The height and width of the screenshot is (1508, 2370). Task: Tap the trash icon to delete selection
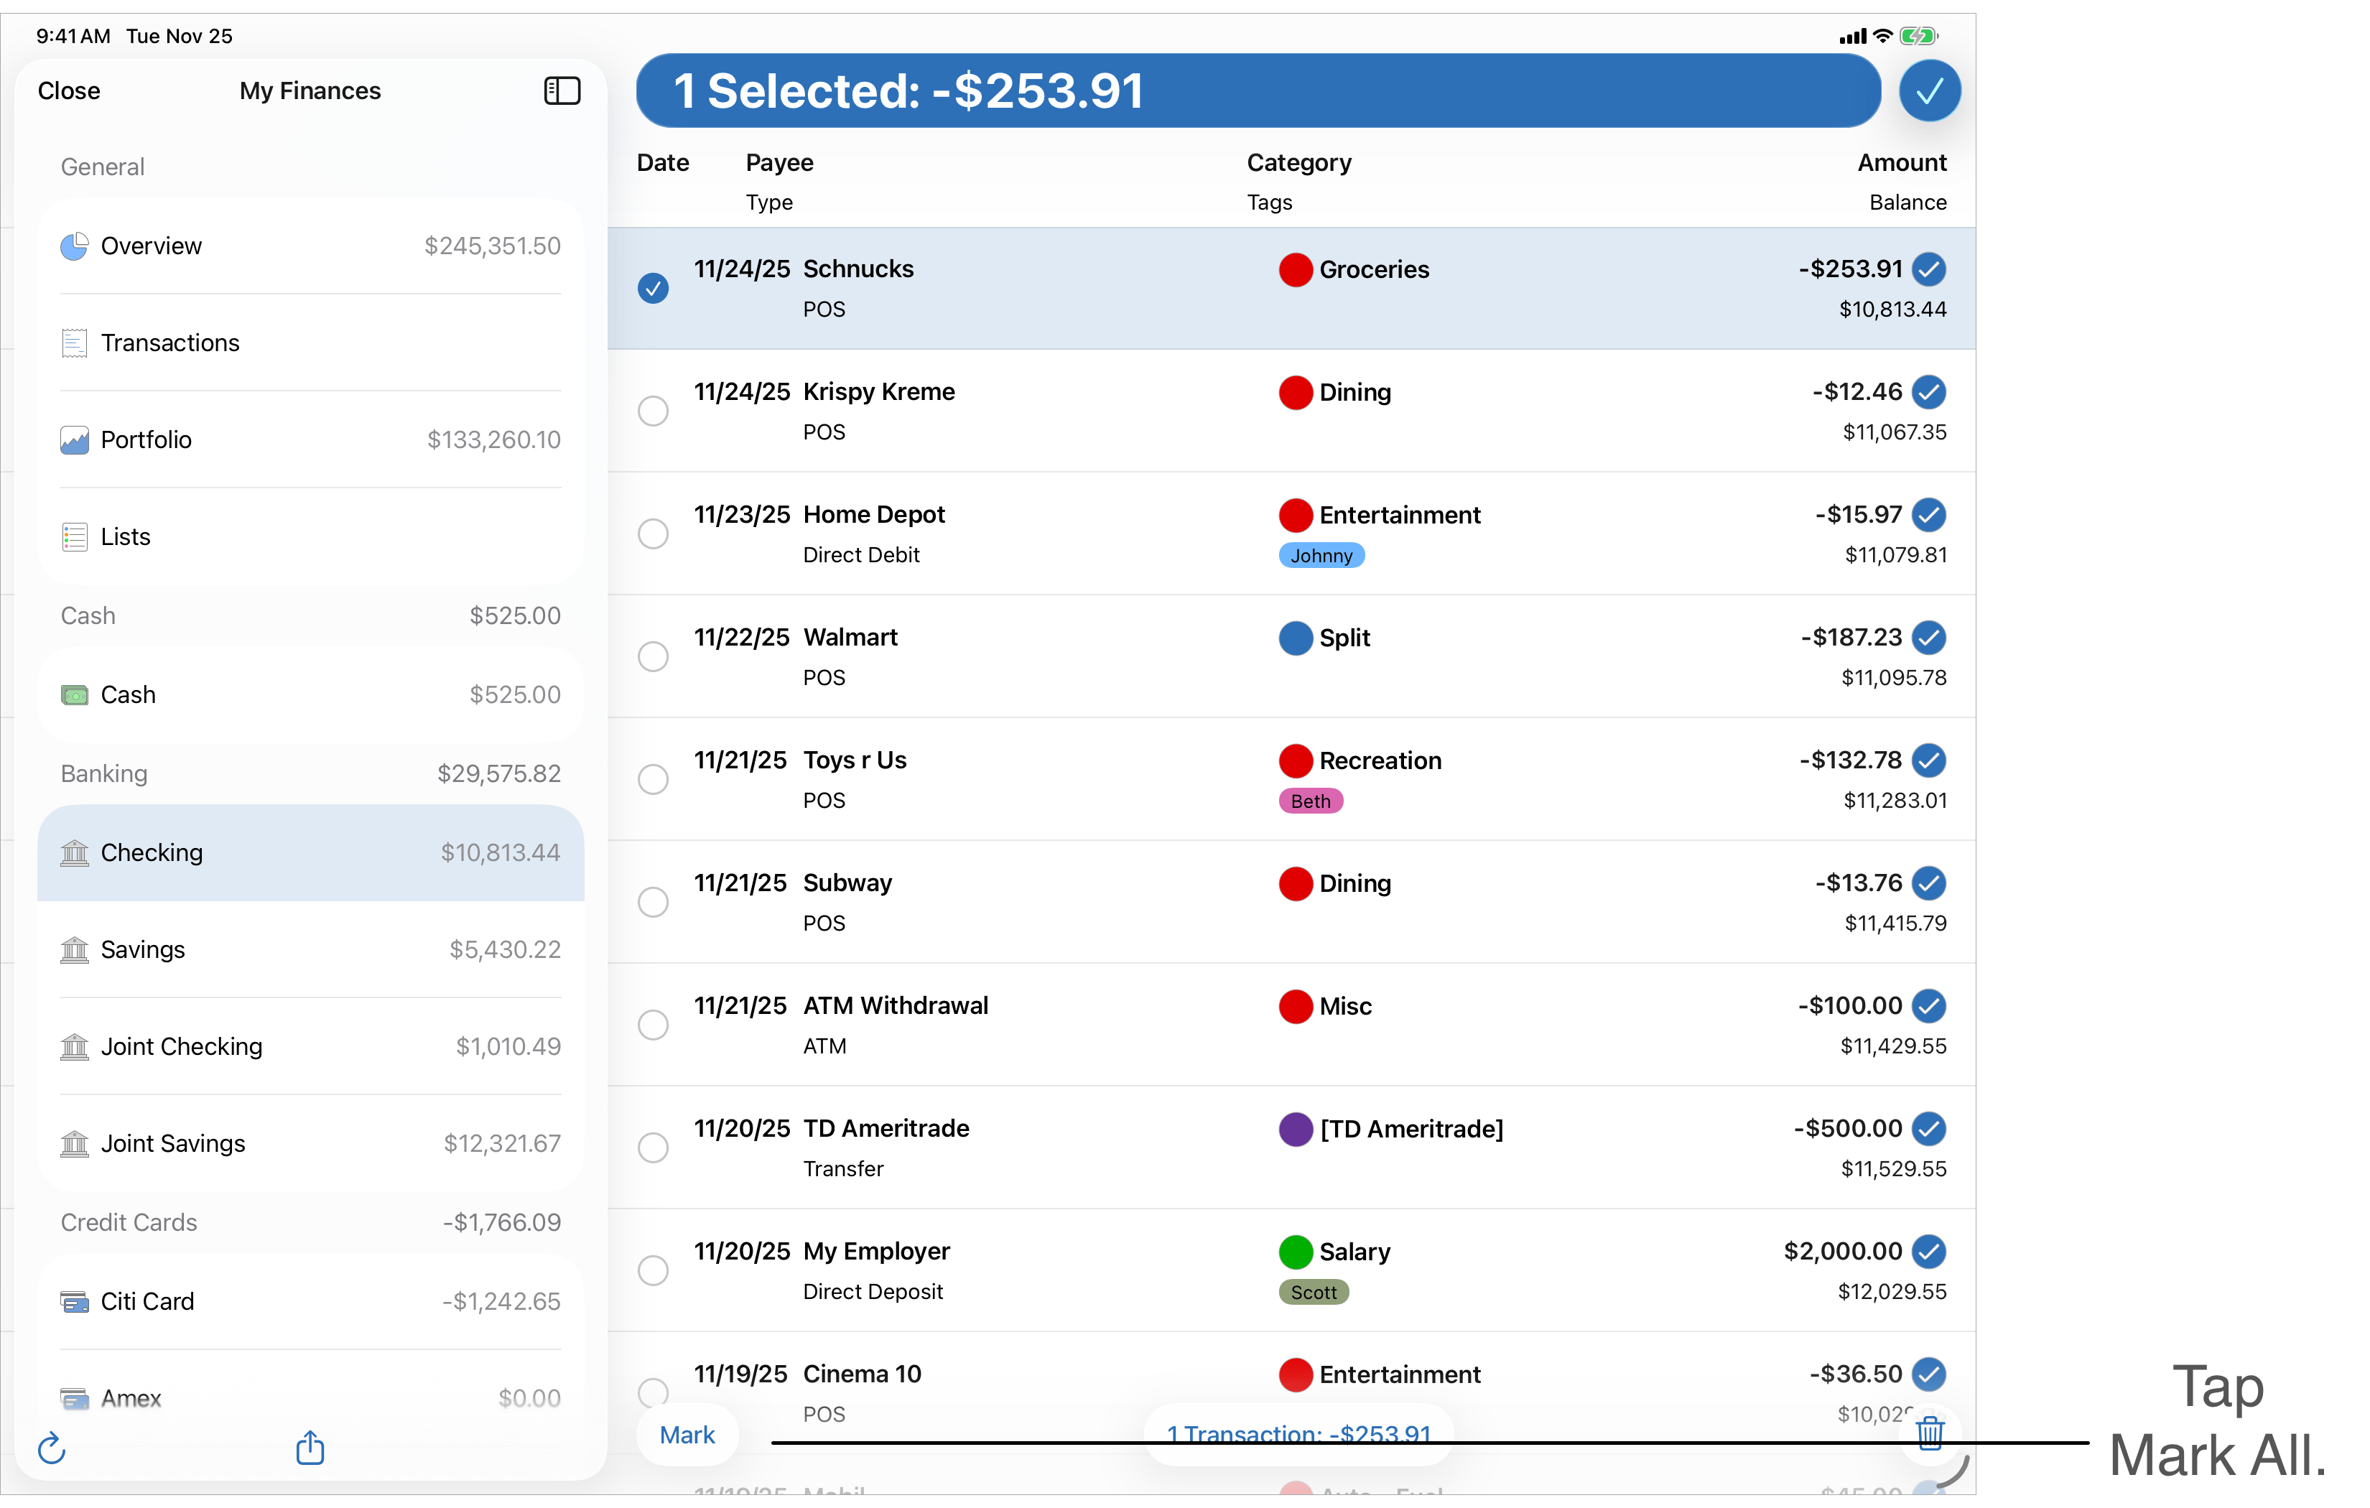pyautogui.click(x=1929, y=1434)
